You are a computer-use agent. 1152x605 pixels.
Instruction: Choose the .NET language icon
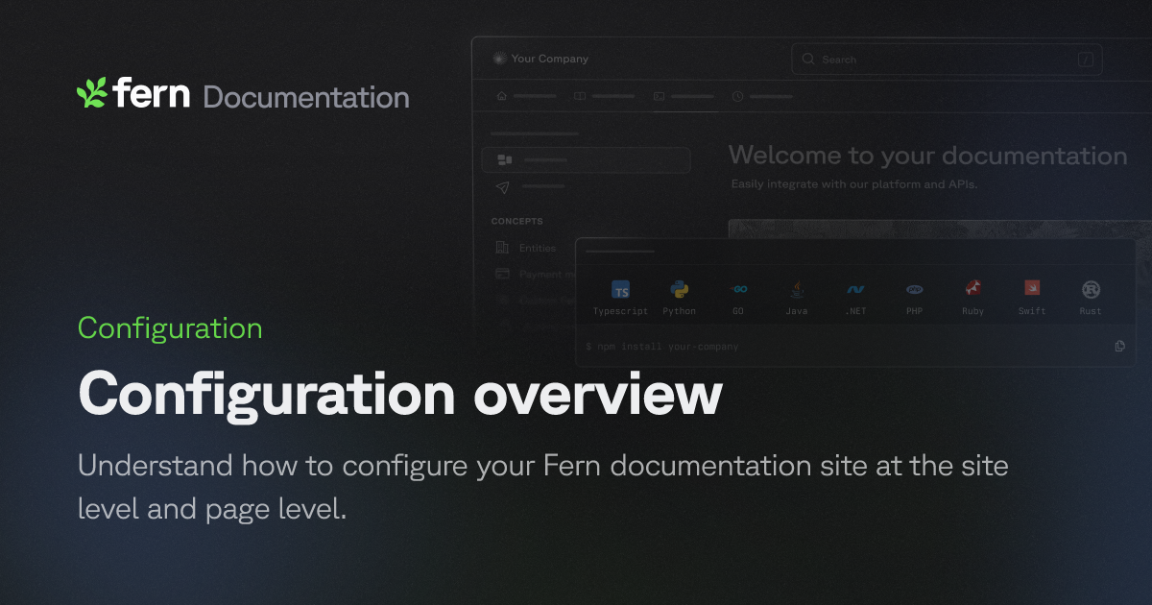855,289
